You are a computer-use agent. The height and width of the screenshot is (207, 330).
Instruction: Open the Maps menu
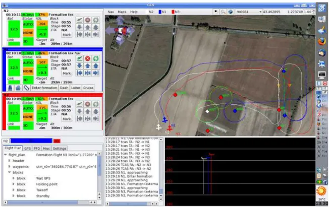point(122,12)
